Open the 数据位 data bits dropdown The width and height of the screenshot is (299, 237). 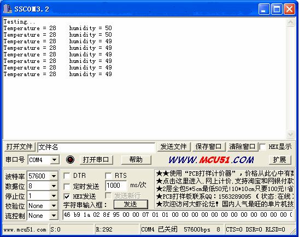54,186
